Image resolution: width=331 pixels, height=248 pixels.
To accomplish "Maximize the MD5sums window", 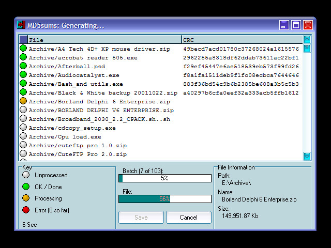I will pyautogui.click(x=296, y=25).
